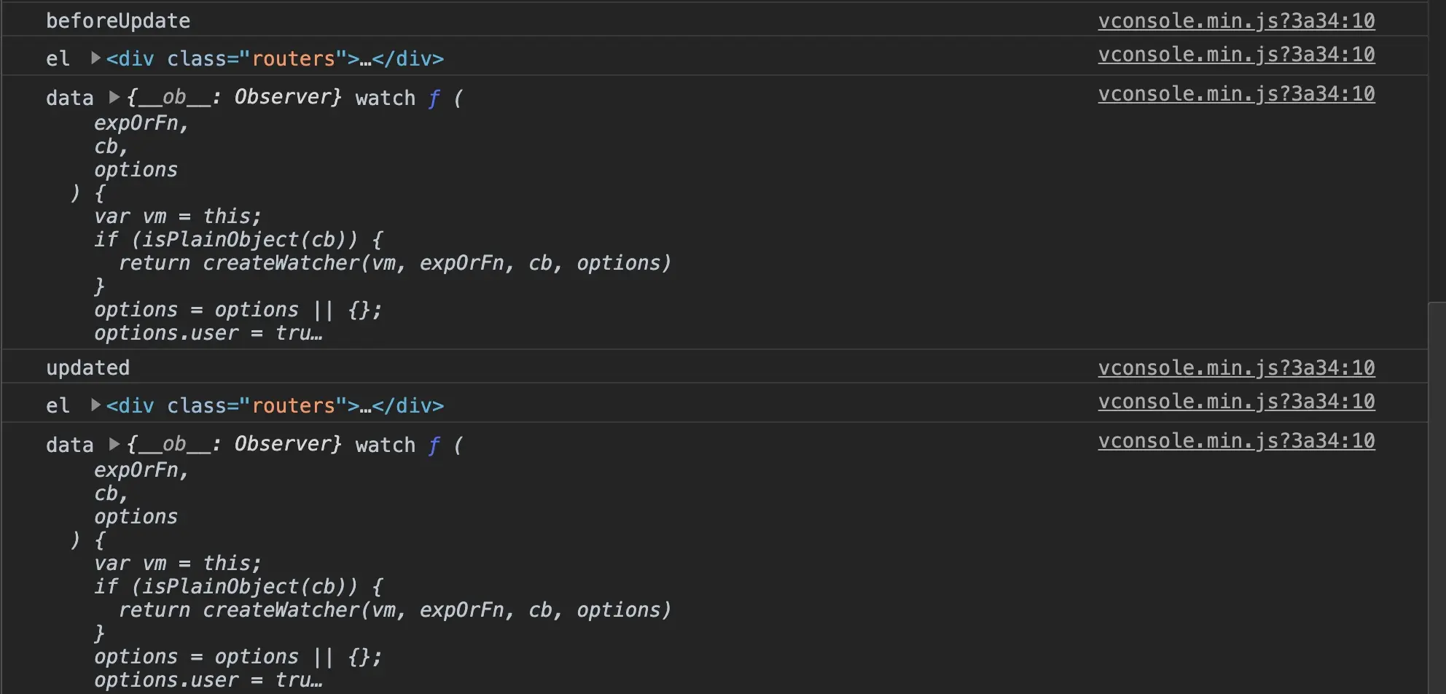1446x694 pixels.
Task: Expand the data Observer object under updated
Action: (114, 444)
